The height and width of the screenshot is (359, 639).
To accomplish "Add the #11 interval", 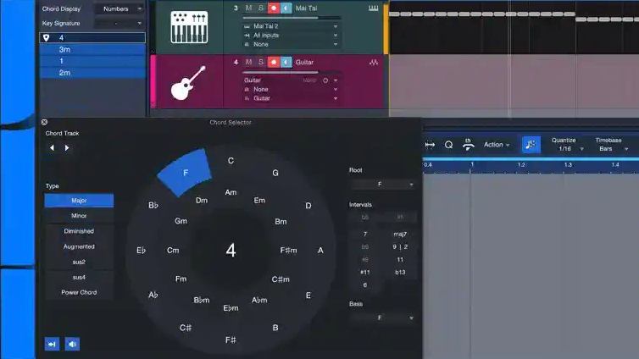I will 365,273.
